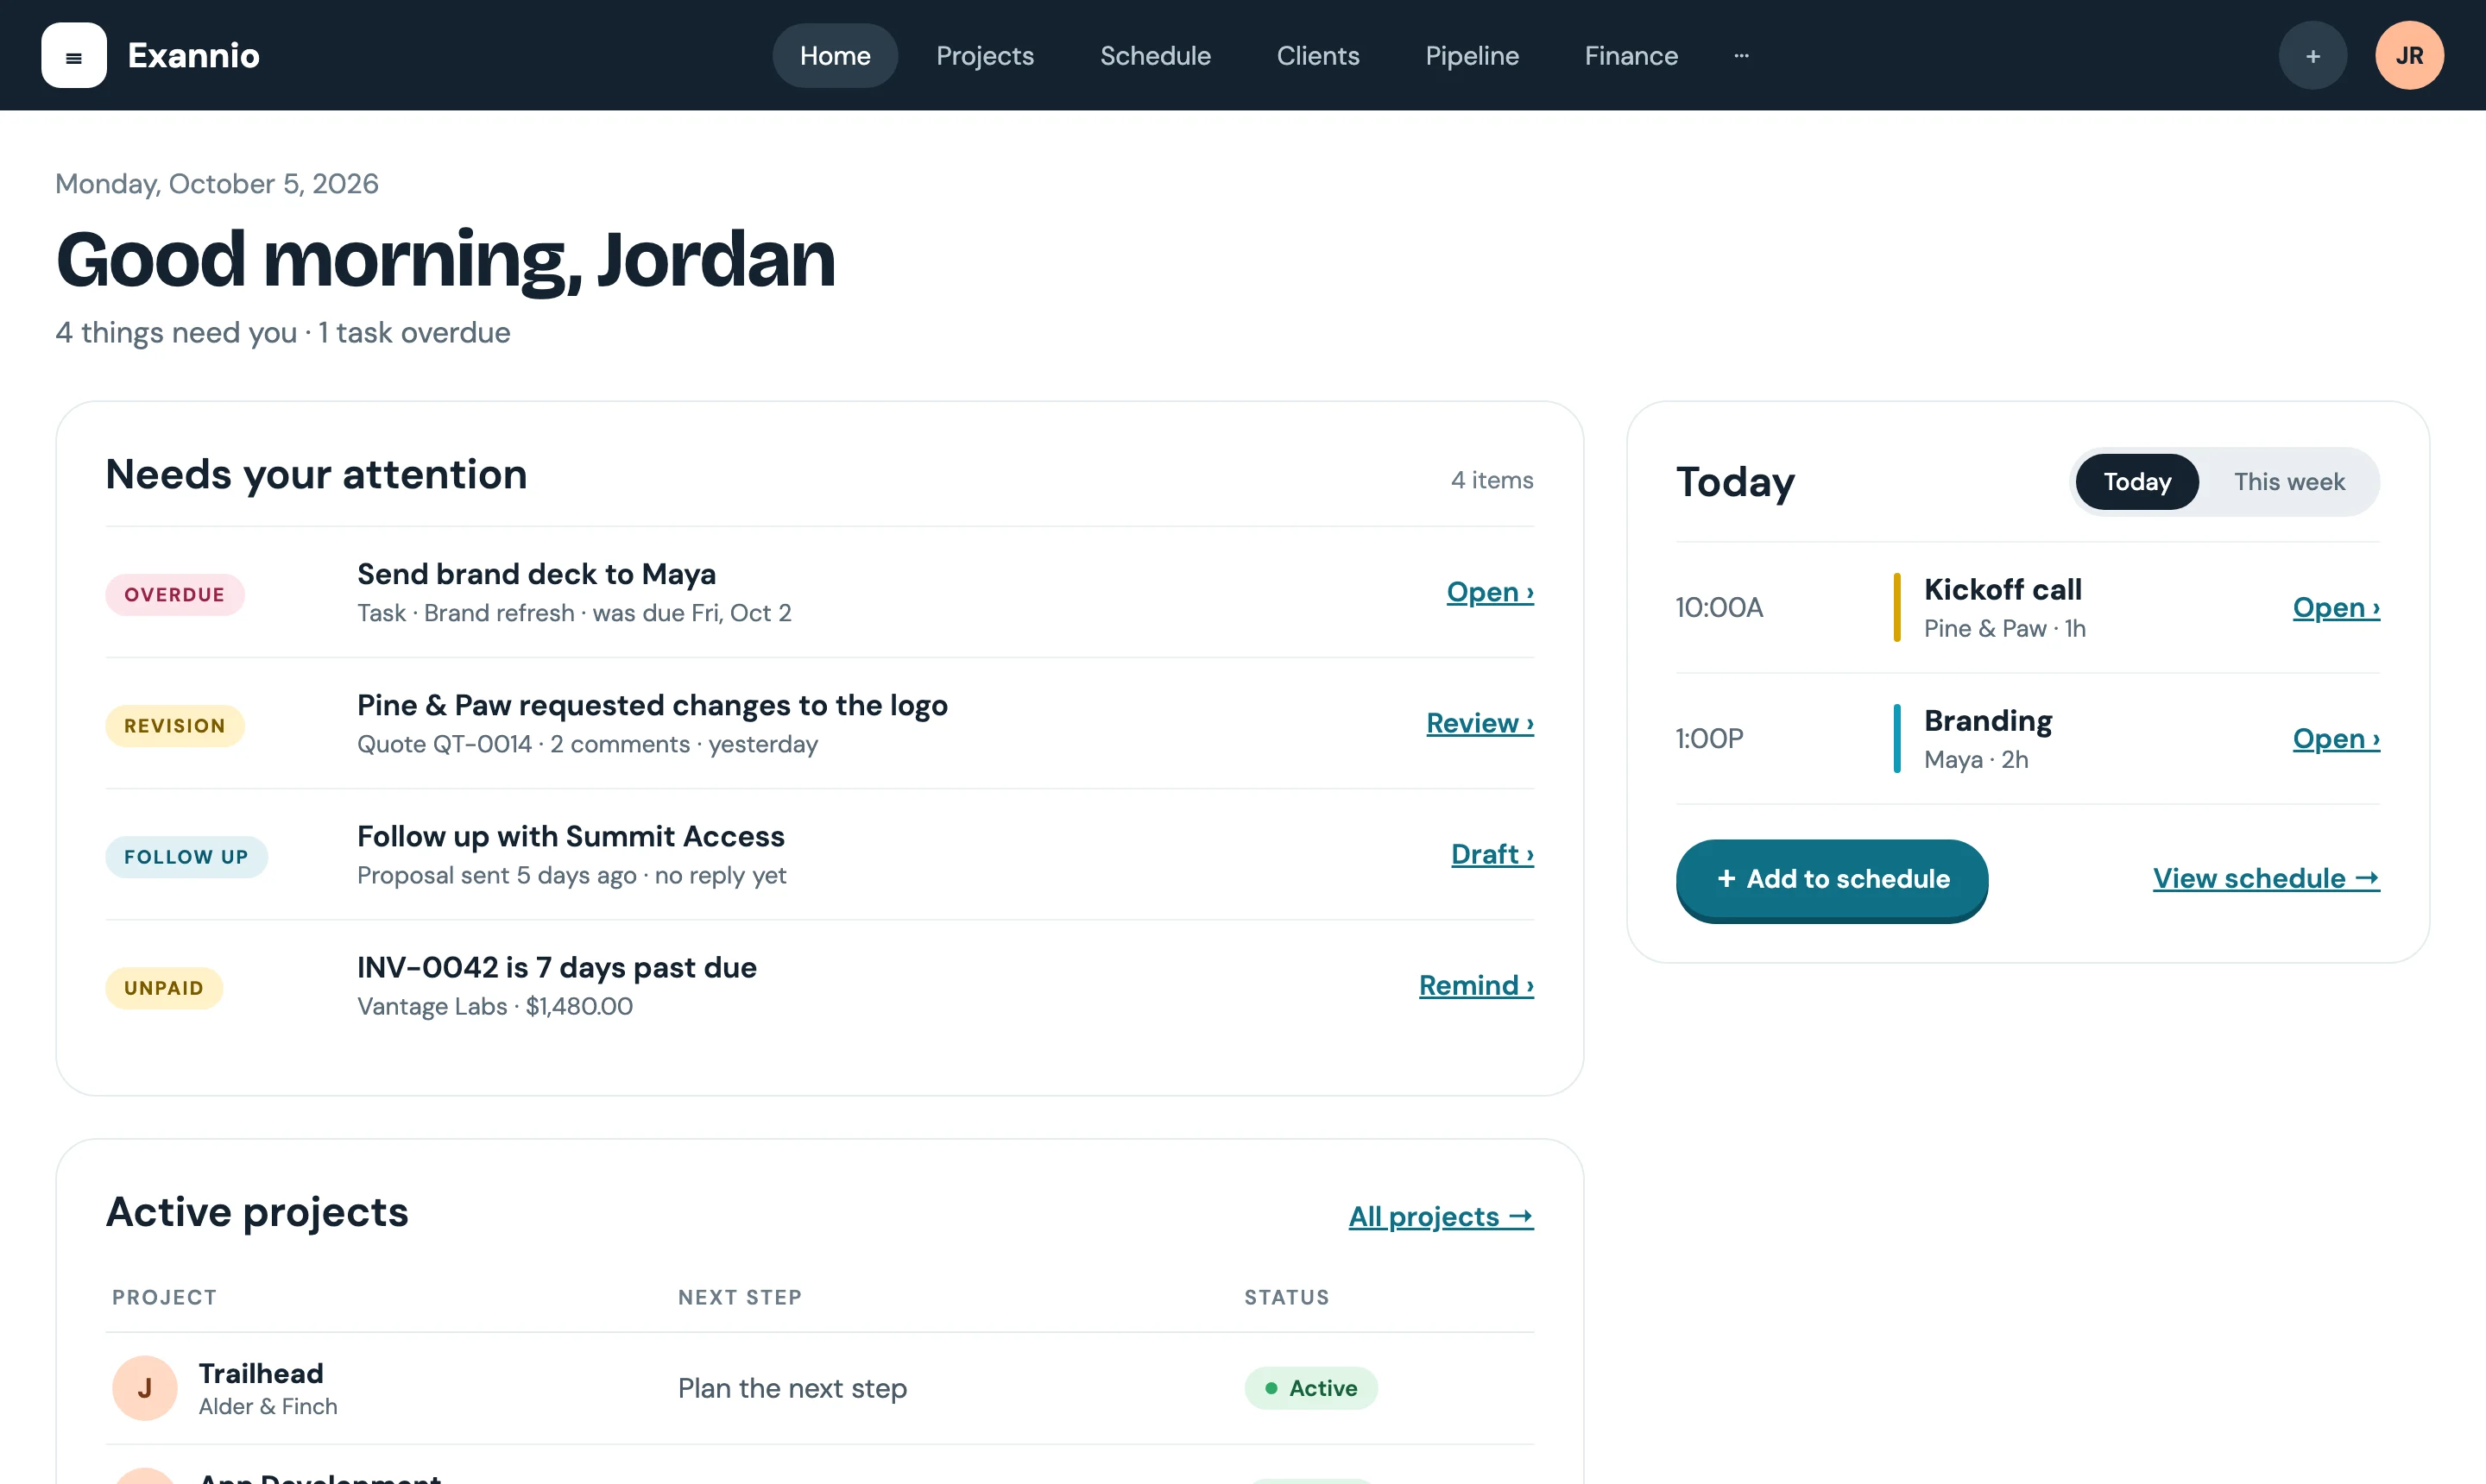Image resolution: width=2486 pixels, height=1484 pixels.
Task: Click the Active status pill for Trailhead
Action: [1310, 1387]
